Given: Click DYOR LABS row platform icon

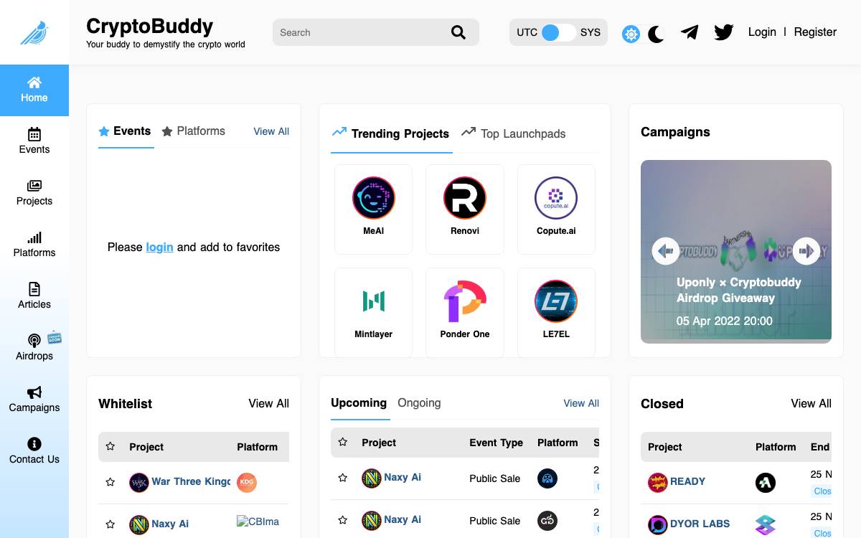Looking at the screenshot, I should coord(766,524).
